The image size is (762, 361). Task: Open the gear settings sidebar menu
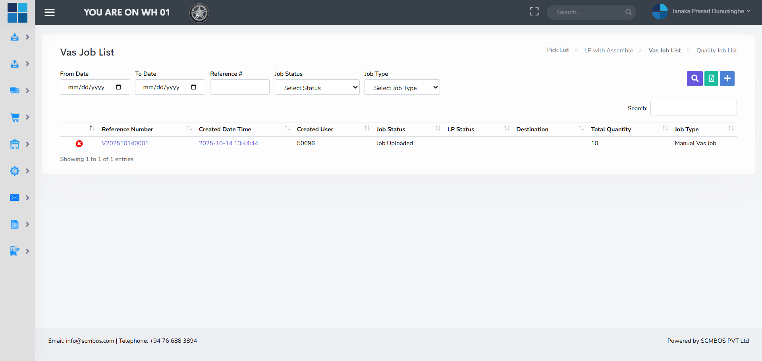click(15, 171)
